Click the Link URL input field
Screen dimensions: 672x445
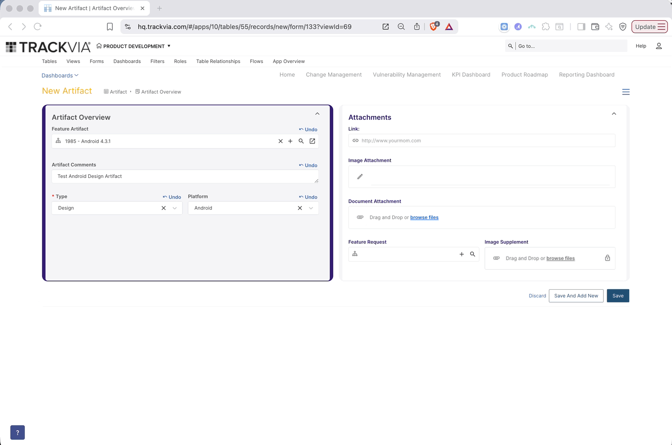point(481,140)
